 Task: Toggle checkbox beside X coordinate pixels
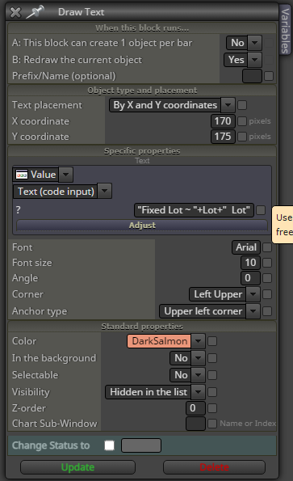click(242, 121)
